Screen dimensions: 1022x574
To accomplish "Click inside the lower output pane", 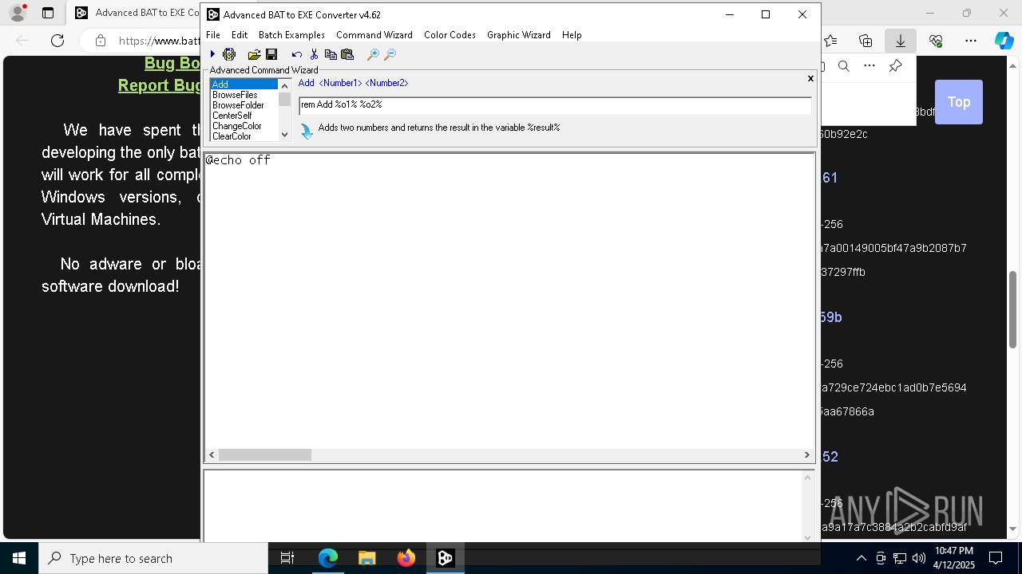I will tap(503, 505).
